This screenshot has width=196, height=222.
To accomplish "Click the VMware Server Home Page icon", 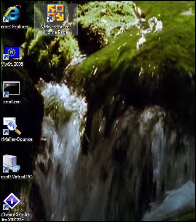I will click(x=56, y=13).
